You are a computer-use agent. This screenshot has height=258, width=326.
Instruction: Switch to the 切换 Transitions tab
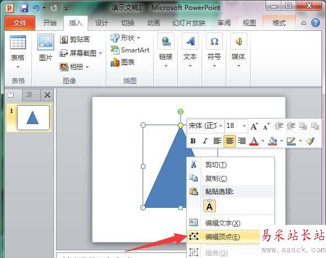point(128,23)
